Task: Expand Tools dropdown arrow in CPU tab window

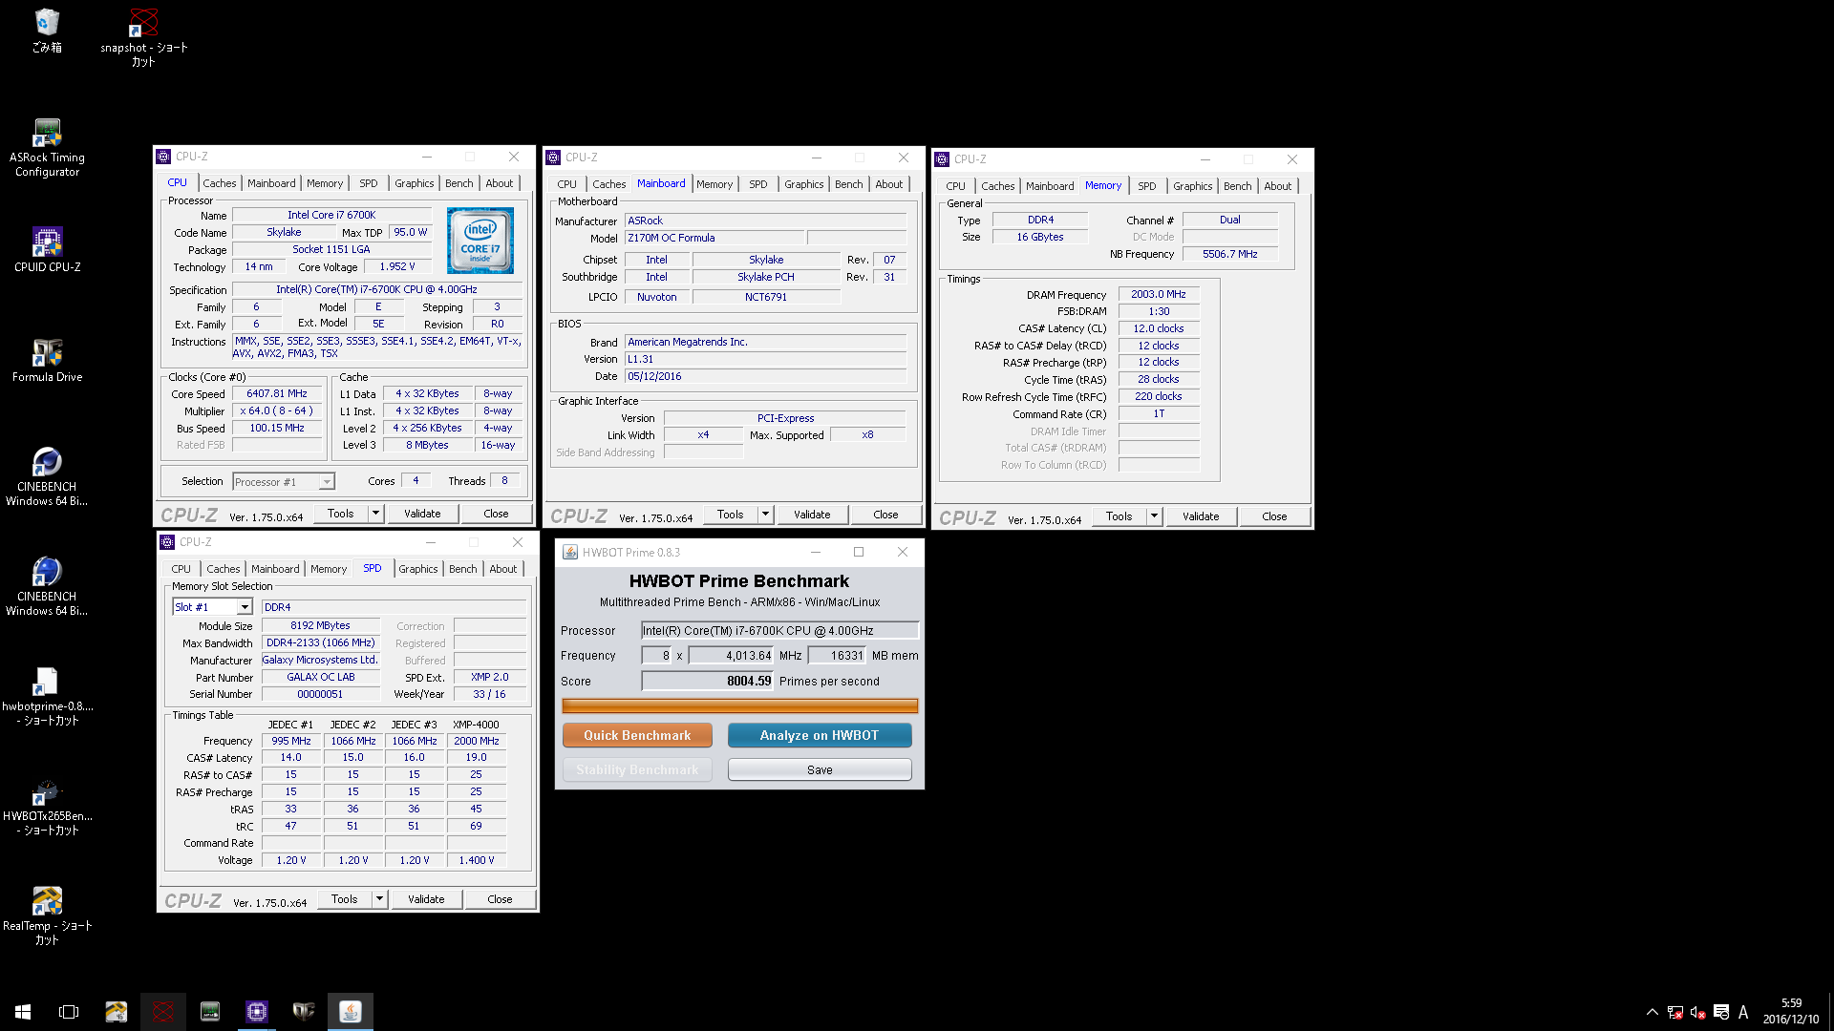Action: (375, 514)
